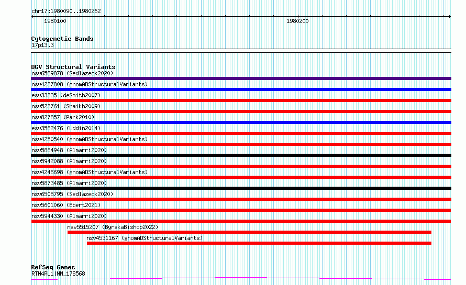This screenshot has width=466, height=285.
Task: Click the RTN4RL1|NM_178568 gene label
Action: pyautogui.click(x=58, y=273)
